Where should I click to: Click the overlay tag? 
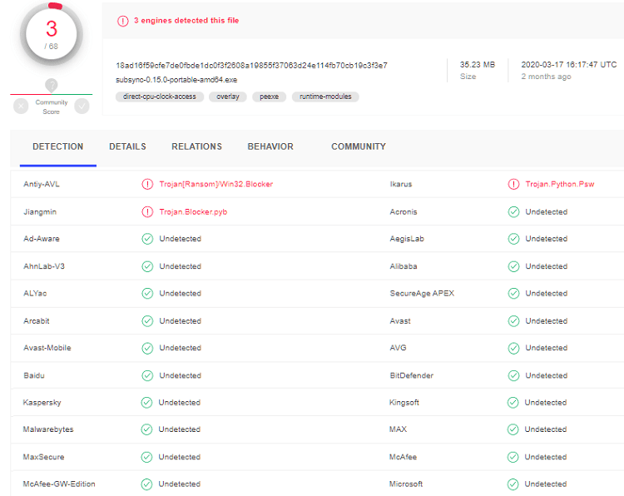coord(228,97)
